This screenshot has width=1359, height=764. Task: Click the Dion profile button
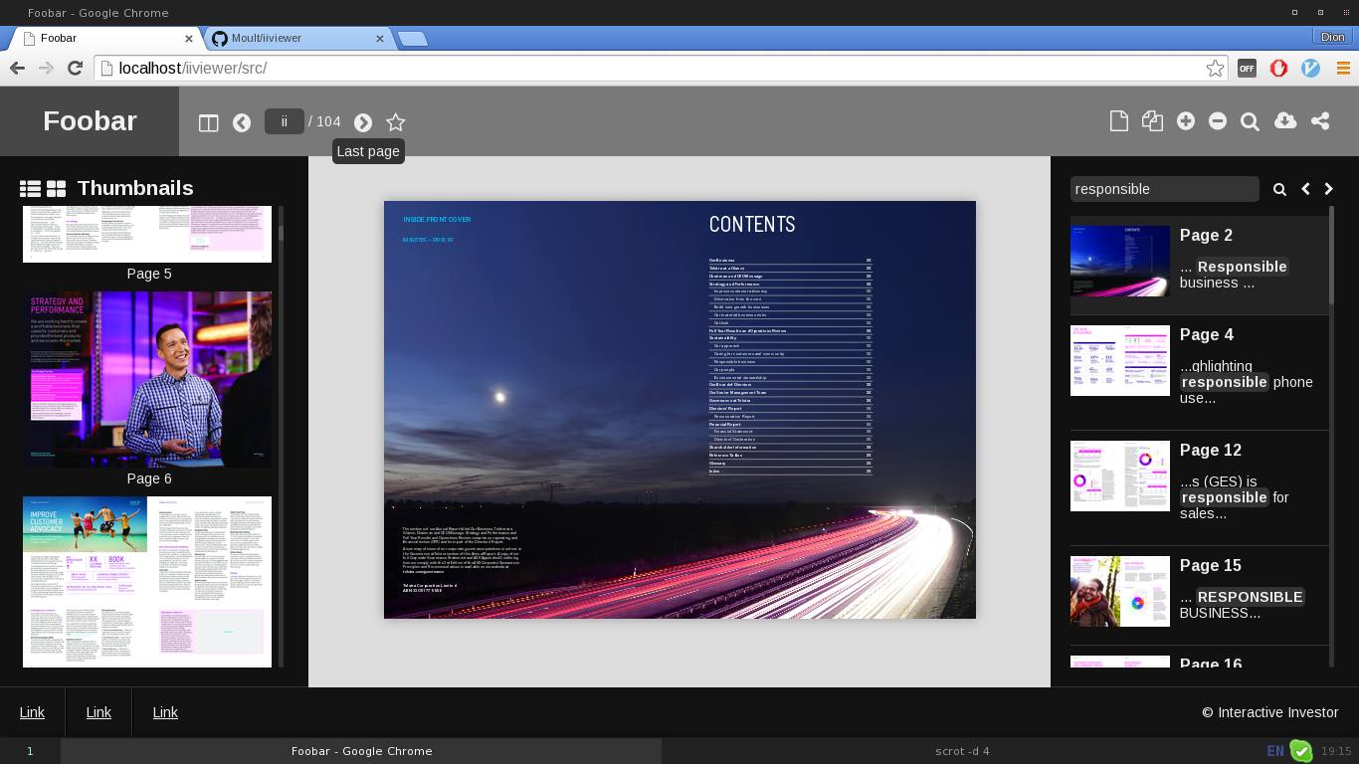[x=1332, y=37]
